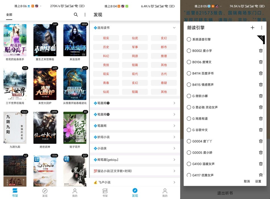Click 取消 in the engine dialog
This screenshot has height=199, width=270.
click(x=247, y=181)
